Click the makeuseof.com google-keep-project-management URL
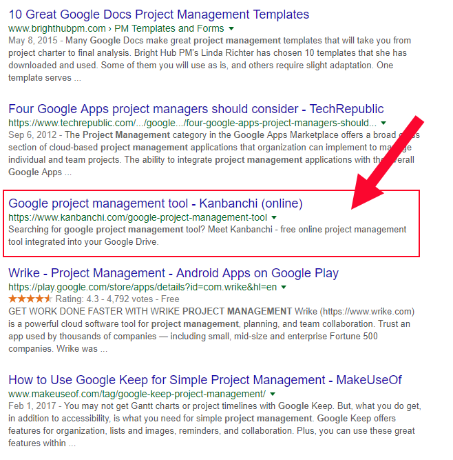453x460 pixels. click(x=137, y=394)
